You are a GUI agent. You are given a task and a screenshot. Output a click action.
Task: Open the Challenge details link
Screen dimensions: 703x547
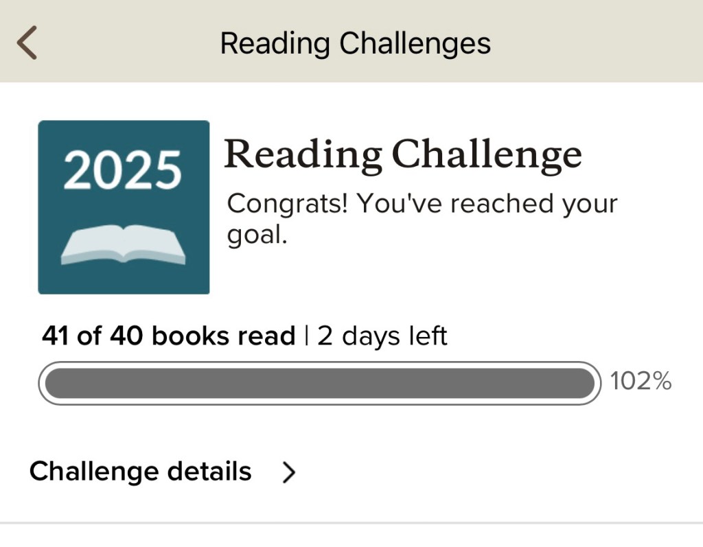tap(141, 472)
